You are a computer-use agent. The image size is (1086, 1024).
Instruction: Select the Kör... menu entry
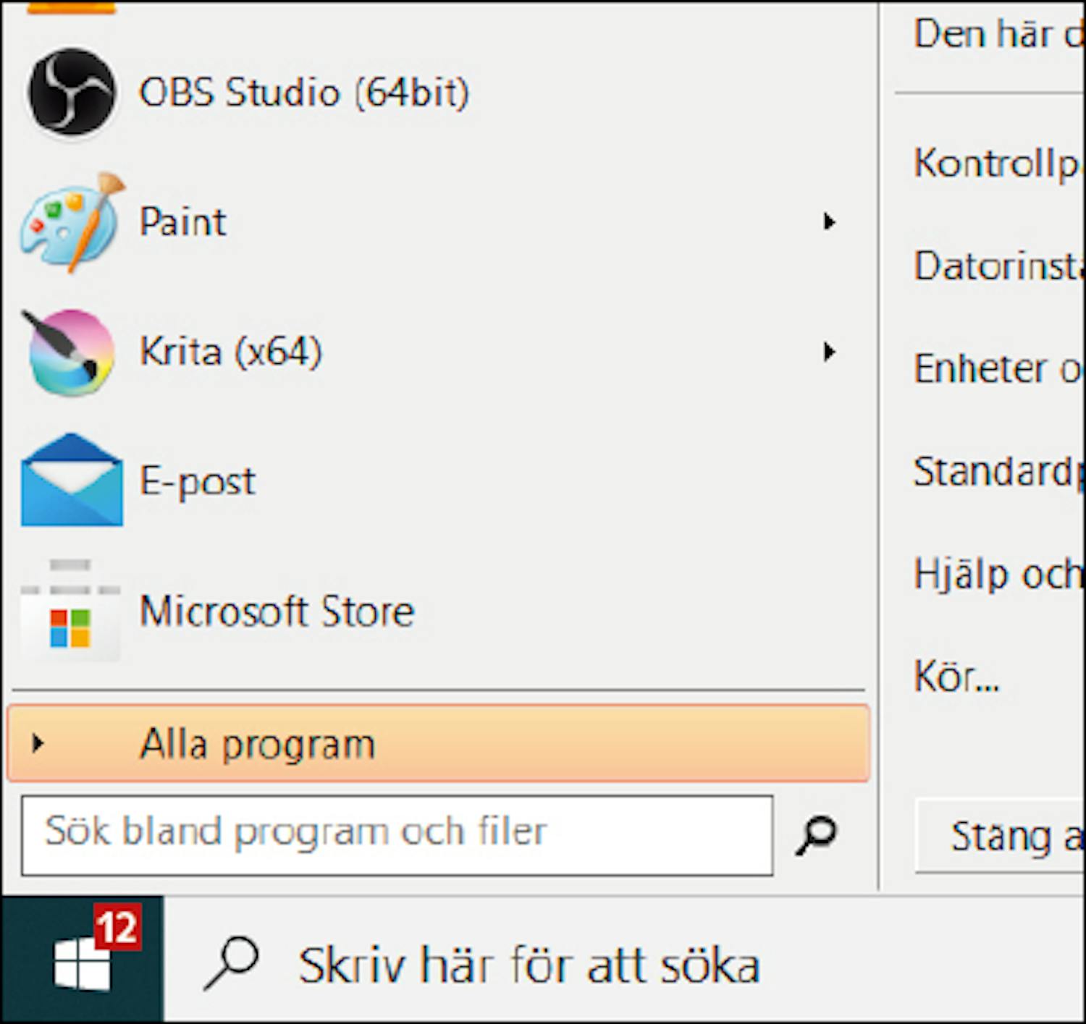956,677
